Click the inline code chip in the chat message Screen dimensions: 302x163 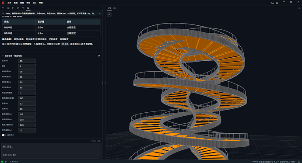(x=65, y=44)
